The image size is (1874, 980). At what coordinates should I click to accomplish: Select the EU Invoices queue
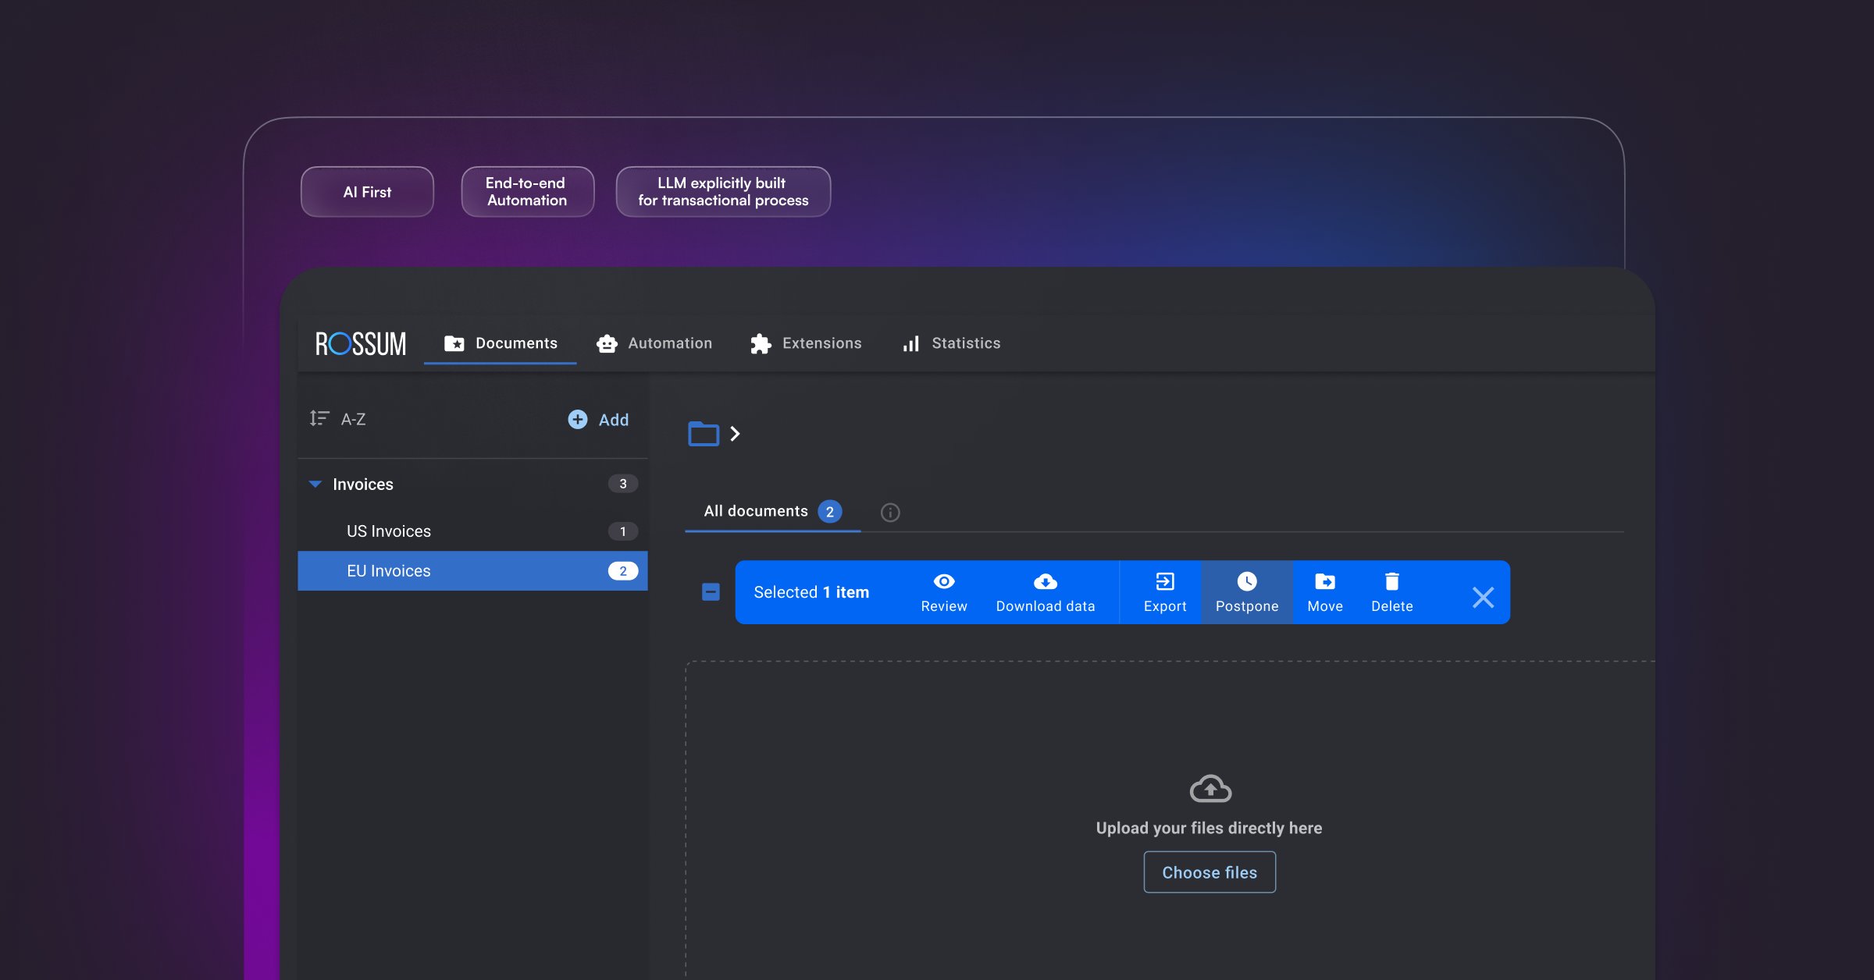388,570
